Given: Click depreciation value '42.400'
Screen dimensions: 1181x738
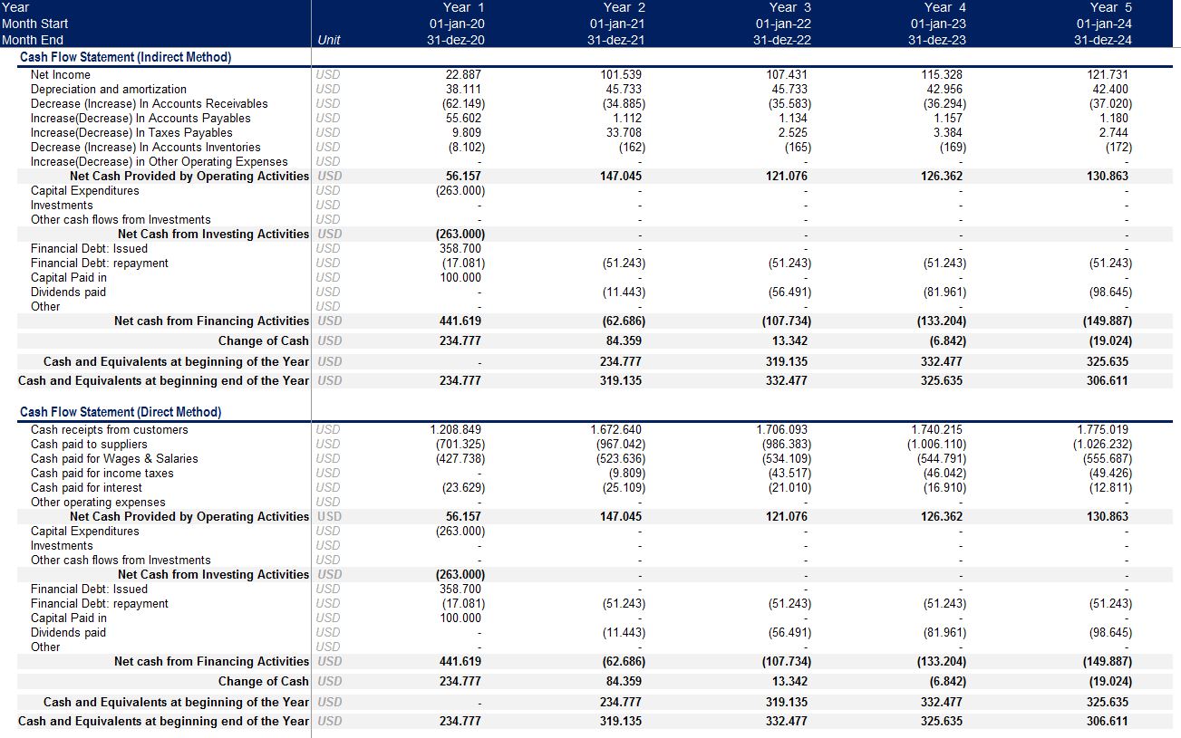Looking at the screenshot, I should [1110, 89].
